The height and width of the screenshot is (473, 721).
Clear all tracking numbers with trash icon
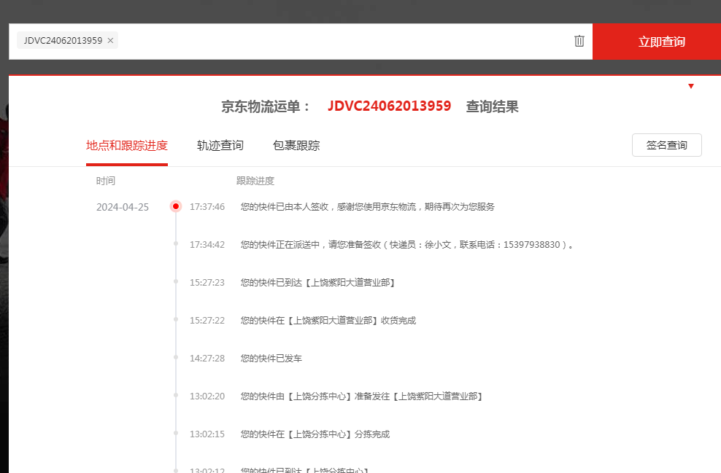click(x=579, y=41)
